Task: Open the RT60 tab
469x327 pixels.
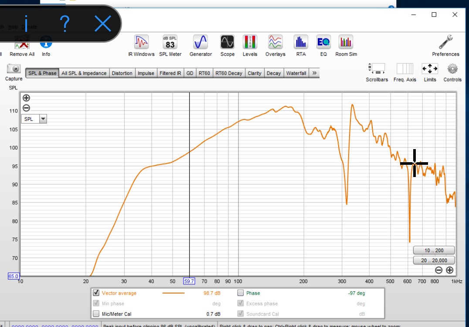Action: pos(204,73)
